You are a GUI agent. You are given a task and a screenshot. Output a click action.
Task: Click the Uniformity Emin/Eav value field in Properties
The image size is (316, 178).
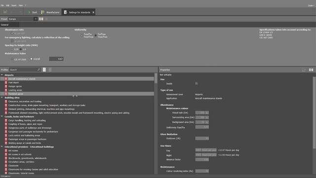coord(202,127)
